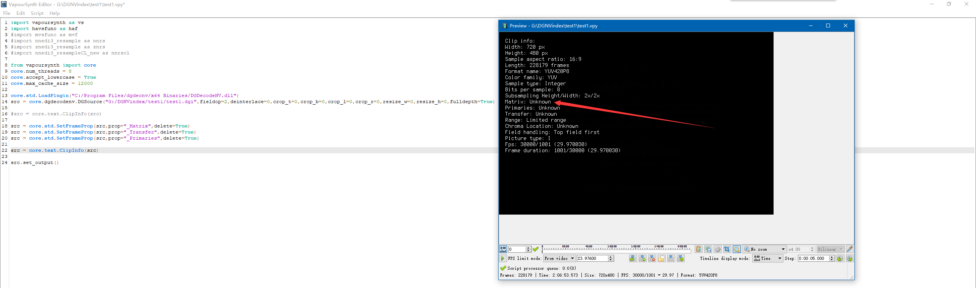The height and width of the screenshot is (288, 976).
Task: Click the preview timeline slider bar
Action: coord(616,251)
